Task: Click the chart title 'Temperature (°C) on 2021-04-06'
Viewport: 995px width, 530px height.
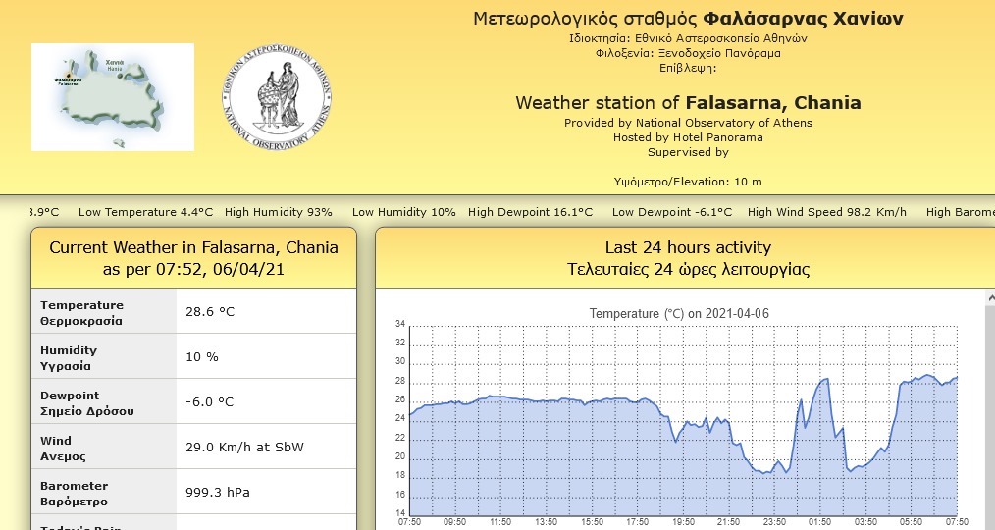Action: point(679,313)
